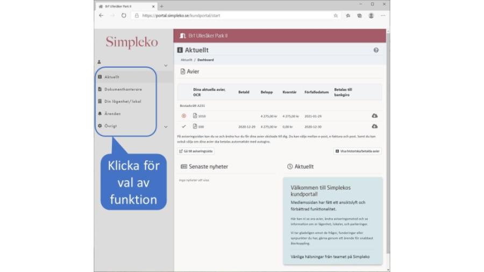Click the building icon in red header
The height and width of the screenshot is (272, 484).
(183, 36)
